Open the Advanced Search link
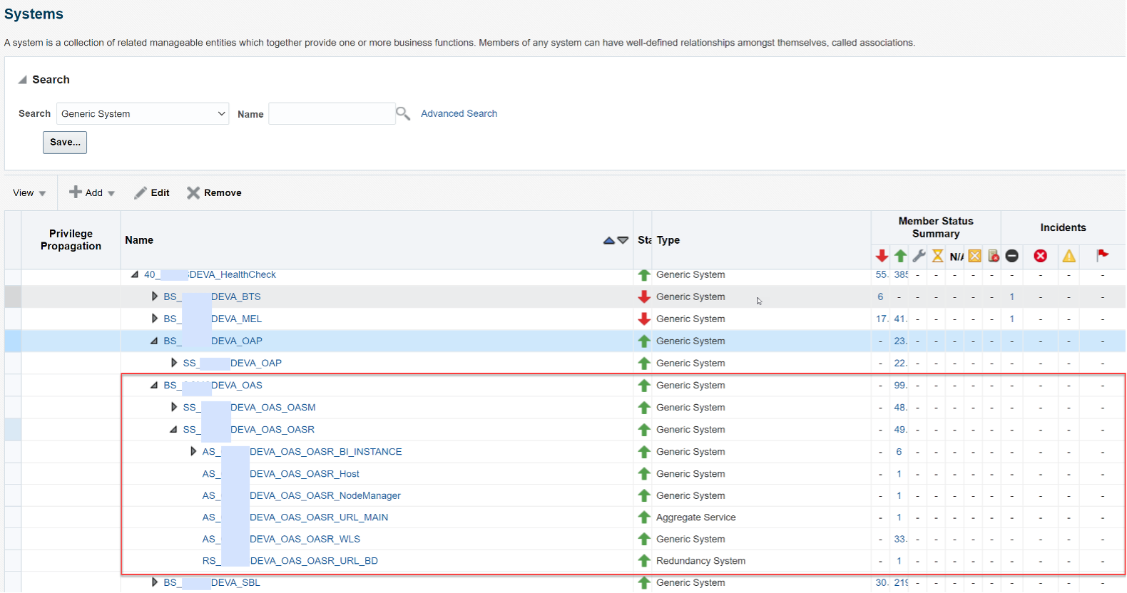The width and height of the screenshot is (1127, 593). click(459, 113)
